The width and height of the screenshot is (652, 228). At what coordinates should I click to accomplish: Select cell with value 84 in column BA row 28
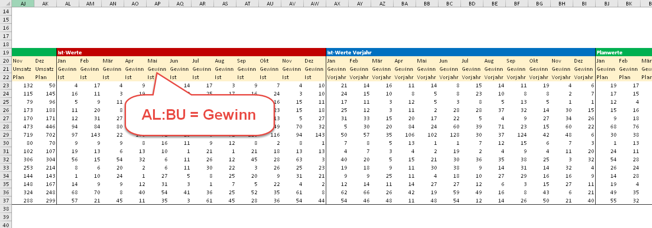click(x=404, y=127)
